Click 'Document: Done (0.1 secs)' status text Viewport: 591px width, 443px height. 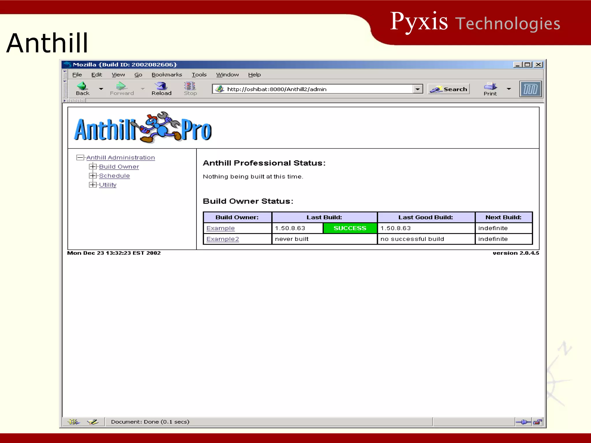(x=150, y=422)
